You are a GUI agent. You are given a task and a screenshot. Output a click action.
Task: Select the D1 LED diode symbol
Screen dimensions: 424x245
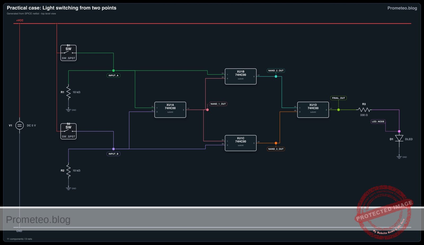(x=399, y=138)
